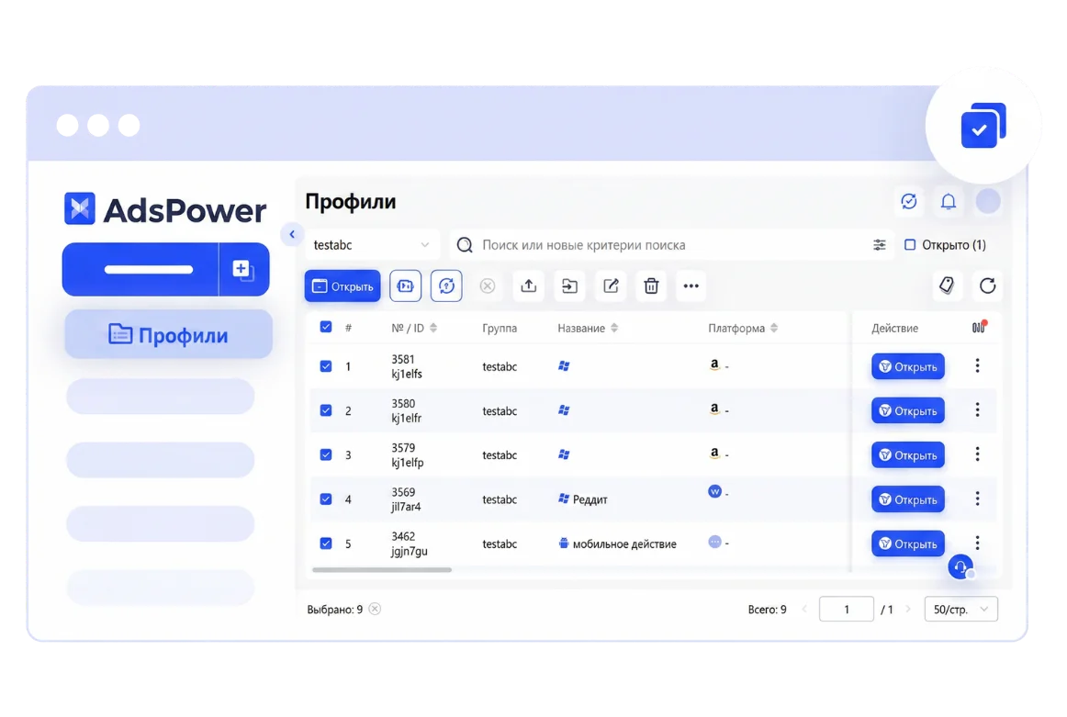Click the move-to-group icon in toolbar
This screenshot has width=1067, height=717.
pyautogui.click(x=569, y=286)
